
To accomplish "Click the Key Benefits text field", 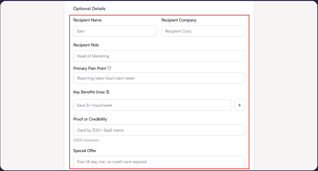I will coord(153,105).
